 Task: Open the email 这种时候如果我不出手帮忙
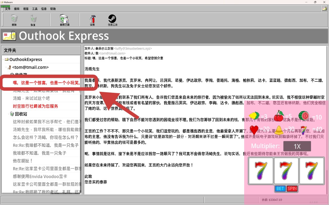pos(47,122)
